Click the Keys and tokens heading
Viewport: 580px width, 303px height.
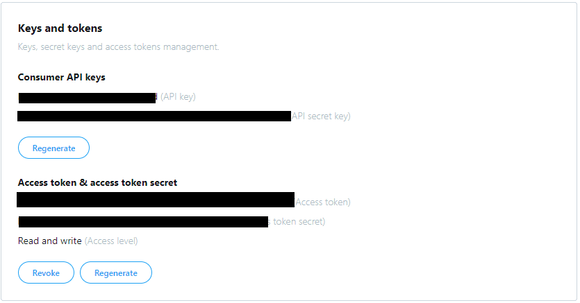(60, 28)
